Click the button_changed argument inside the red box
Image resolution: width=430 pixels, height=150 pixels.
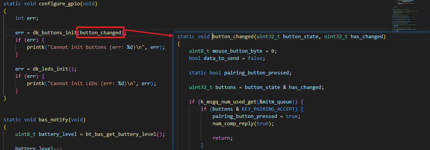coord(100,32)
